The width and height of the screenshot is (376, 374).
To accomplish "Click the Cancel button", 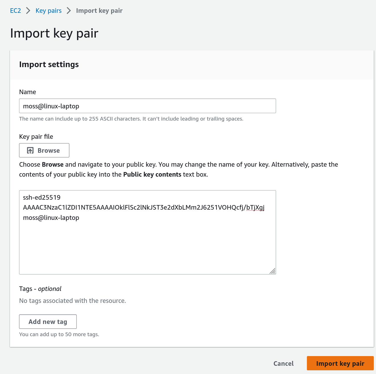I will (x=283, y=363).
